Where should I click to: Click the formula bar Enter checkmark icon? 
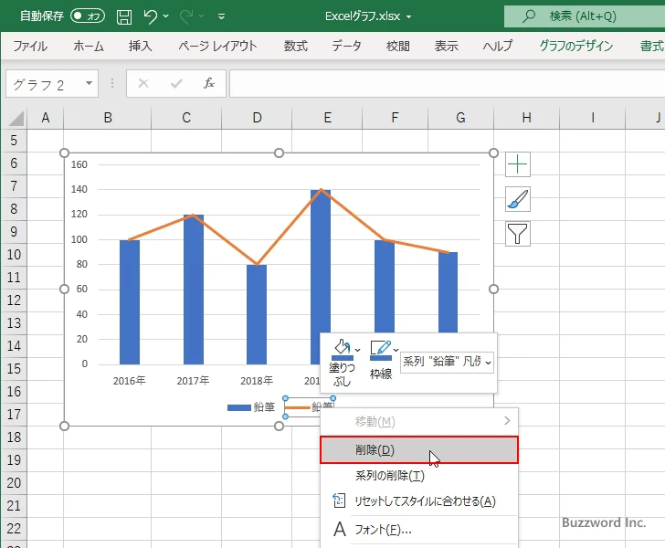click(x=176, y=83)
